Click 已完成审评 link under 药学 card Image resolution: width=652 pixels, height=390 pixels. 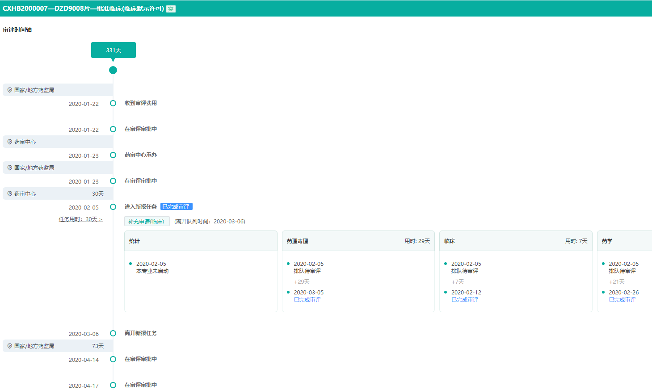pyautogui.click(x=622, y=300)
